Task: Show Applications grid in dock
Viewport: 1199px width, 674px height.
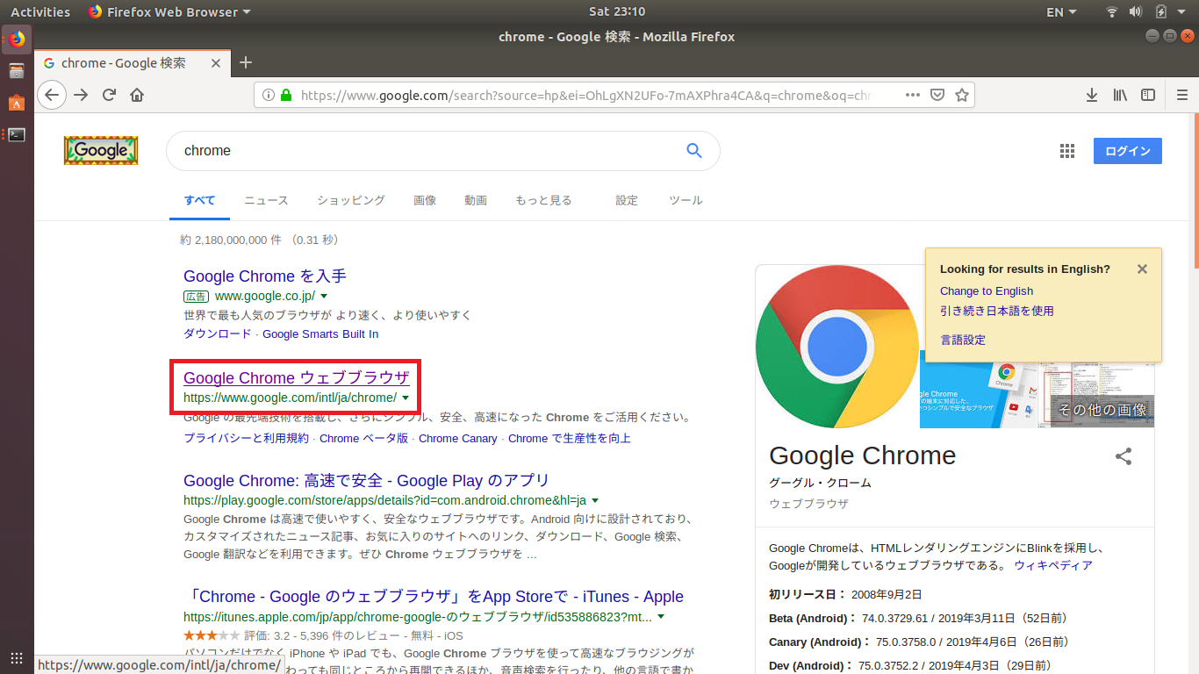Action: pos(17,657)
